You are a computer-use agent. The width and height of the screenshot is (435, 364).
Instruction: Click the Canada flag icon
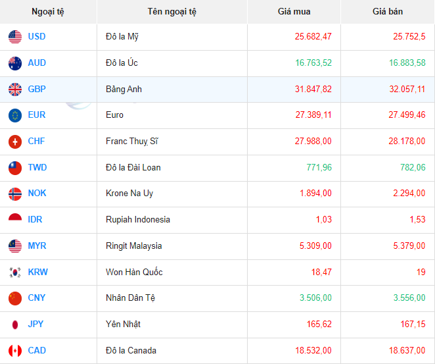(x=15, y=350)
